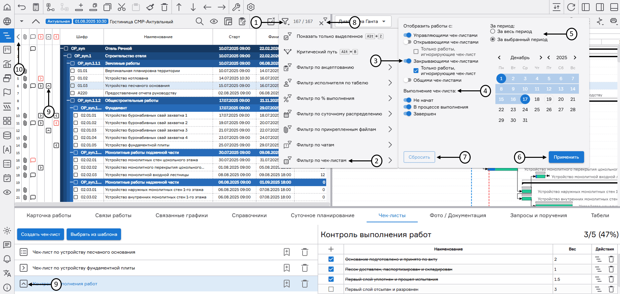Viewport: 620px width, 294px height.
Task: Switch to 'Суточное планирование' tab
Action: point(322,215)
